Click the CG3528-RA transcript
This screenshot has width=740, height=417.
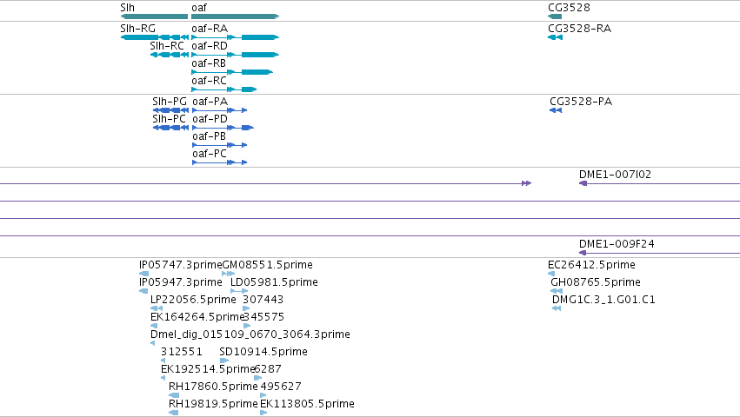(x=555, y=37)
